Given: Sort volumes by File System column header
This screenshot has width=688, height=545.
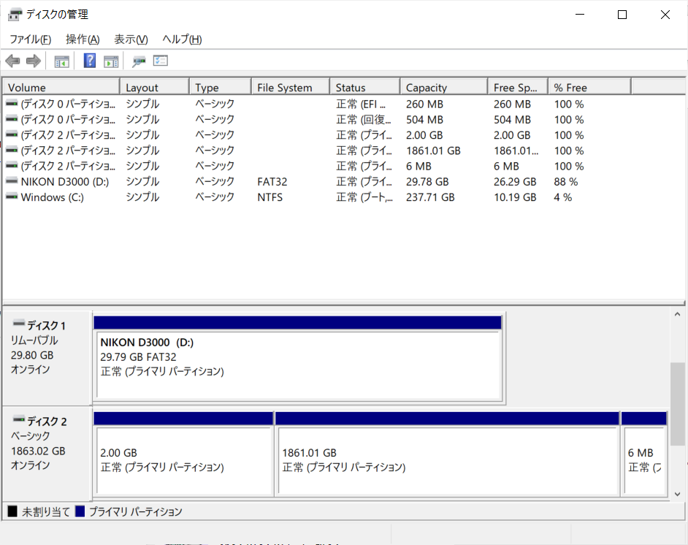Looking at the screenshot, I should [284, 88].
